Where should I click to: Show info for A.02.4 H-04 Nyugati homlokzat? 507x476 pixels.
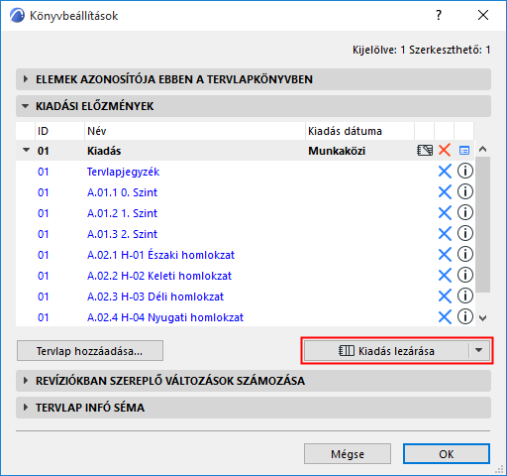tap(465, 317)
